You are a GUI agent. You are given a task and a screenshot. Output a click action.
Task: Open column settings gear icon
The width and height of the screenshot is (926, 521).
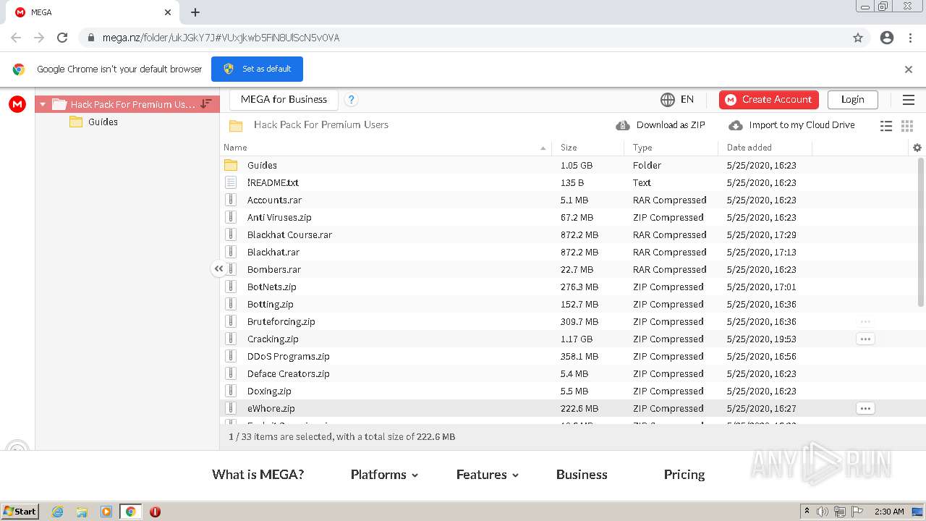tap(917, 148)
